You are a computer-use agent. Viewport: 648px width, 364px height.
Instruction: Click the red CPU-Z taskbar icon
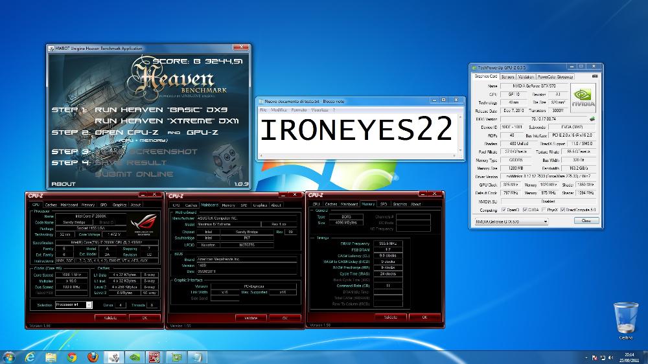click(155, 357)
